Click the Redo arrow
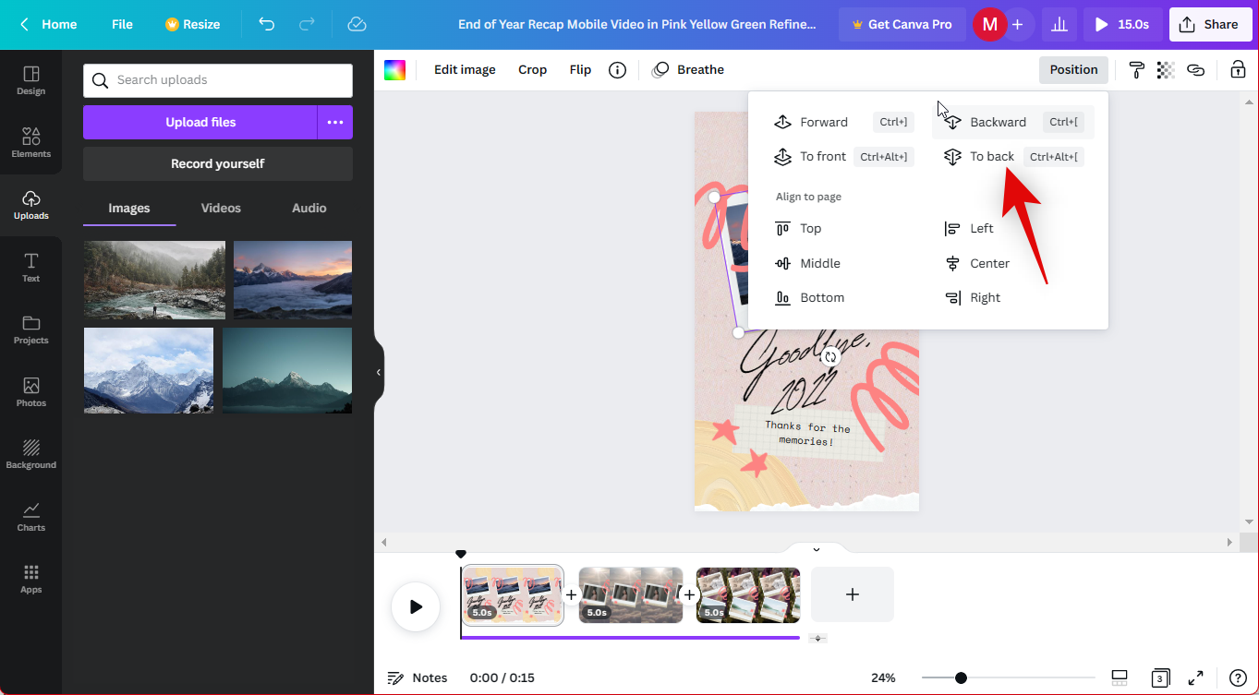 (x=308, y=24)
